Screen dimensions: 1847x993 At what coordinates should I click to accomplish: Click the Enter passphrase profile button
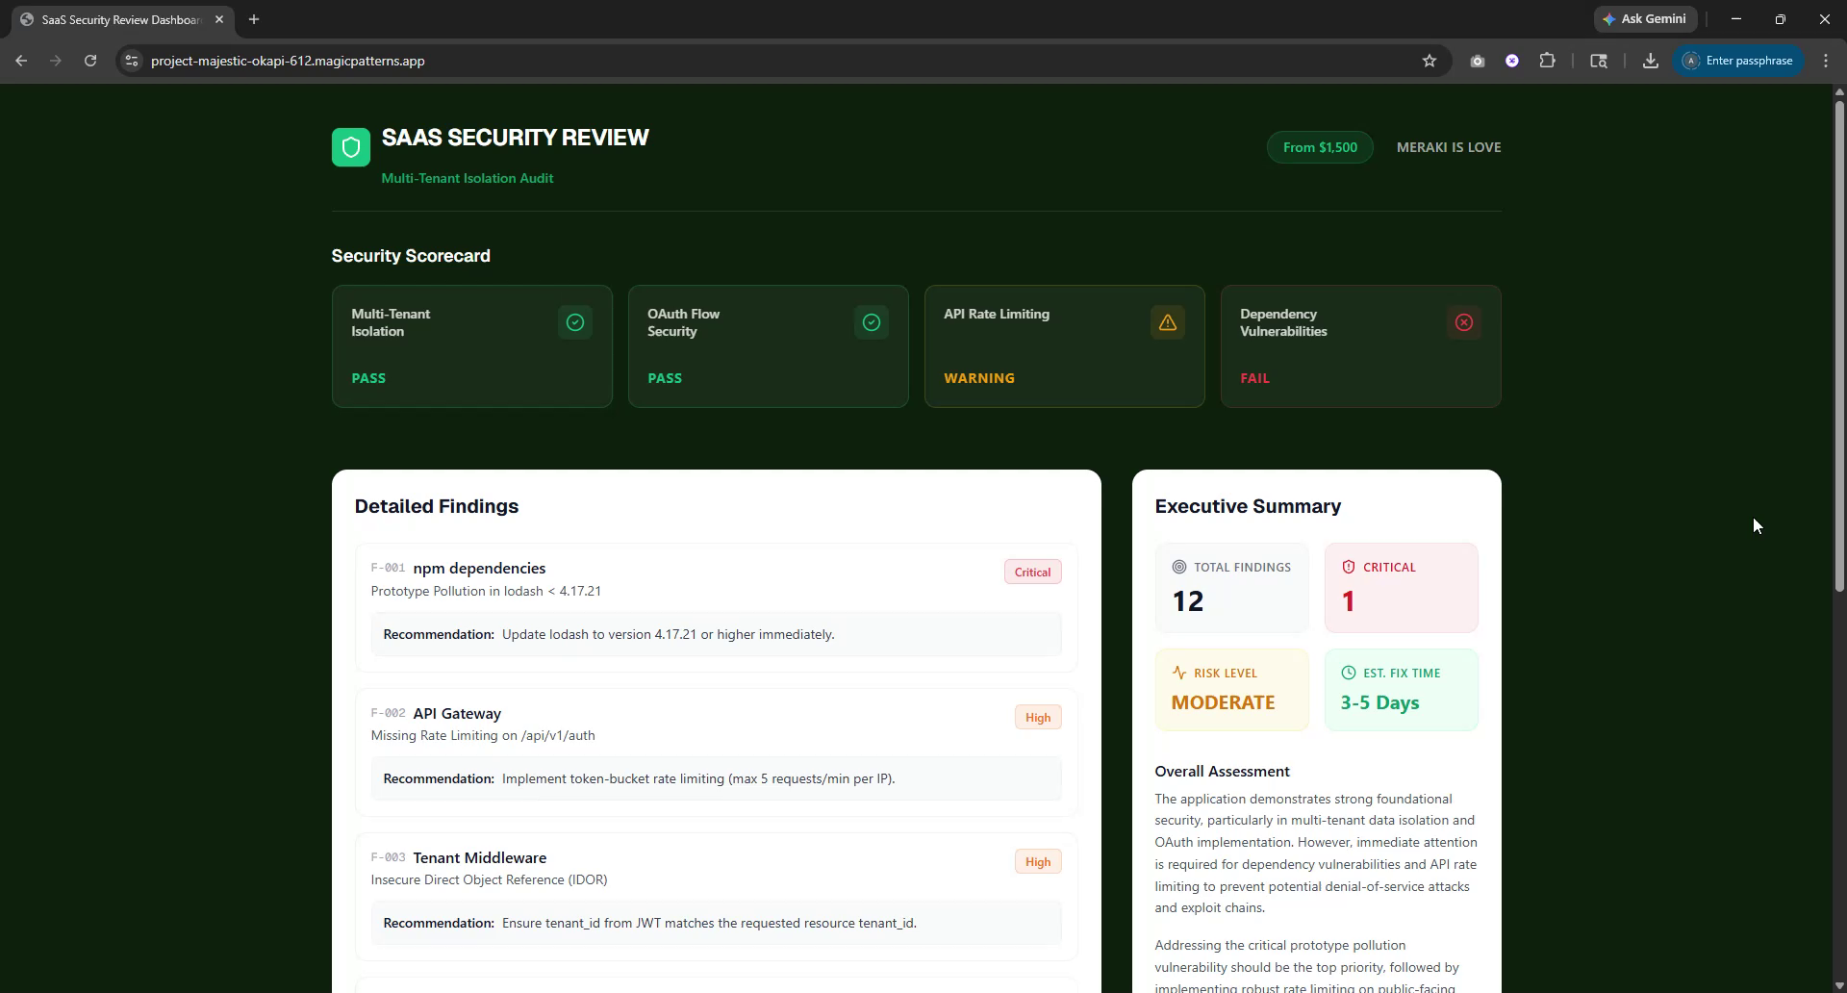click(x=1738, y=61)
